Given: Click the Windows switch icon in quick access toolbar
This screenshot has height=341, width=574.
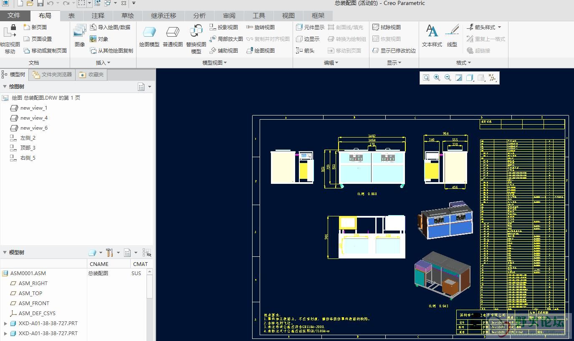Looking at the screenshot, I should point(107,3).
